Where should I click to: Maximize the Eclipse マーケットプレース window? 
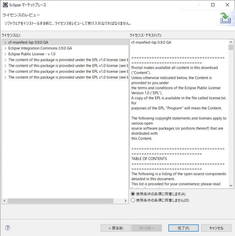pos(213,5)
